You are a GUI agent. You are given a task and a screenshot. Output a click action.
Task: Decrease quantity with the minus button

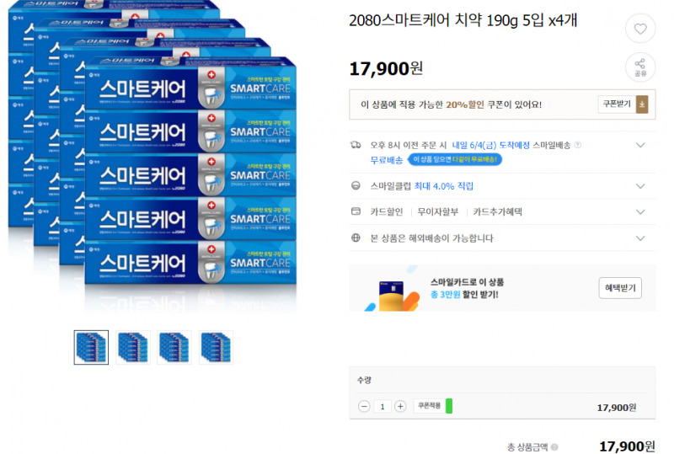(x=364, y=406)
